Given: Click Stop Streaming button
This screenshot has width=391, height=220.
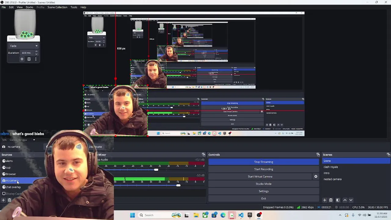Looking at the screenshot, I should (264, 162).
